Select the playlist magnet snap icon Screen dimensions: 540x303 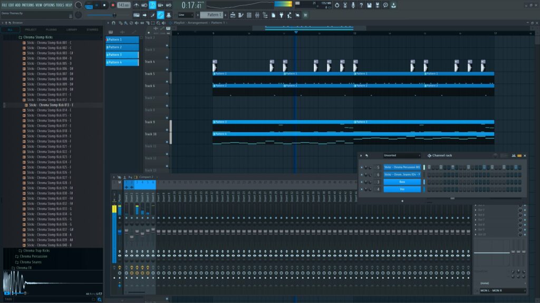coord(114,23)
